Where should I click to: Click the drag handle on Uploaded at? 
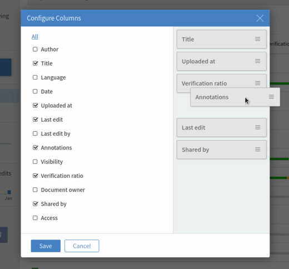[257, 61]
